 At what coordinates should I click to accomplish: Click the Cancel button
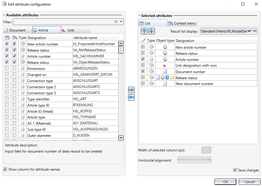click(249, 182)
